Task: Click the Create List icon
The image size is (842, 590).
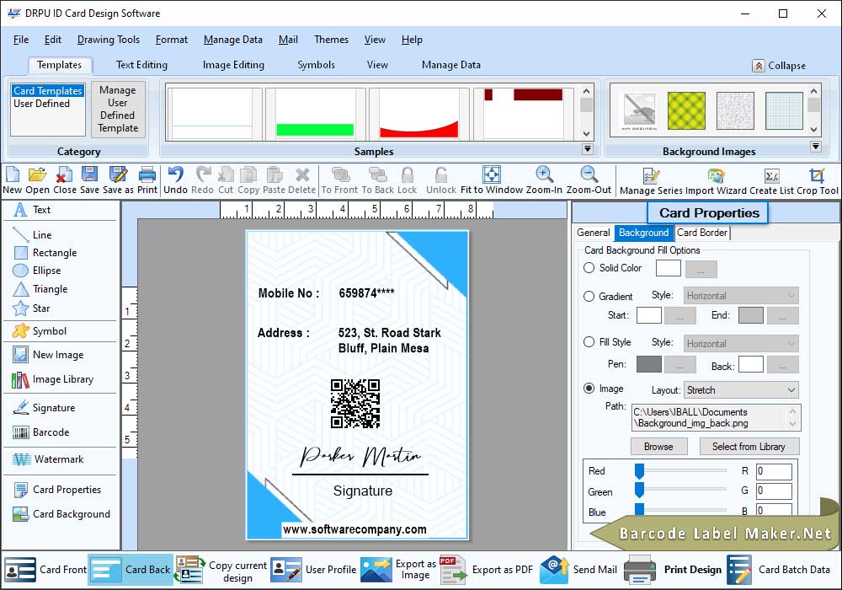Action: (771, 175)
